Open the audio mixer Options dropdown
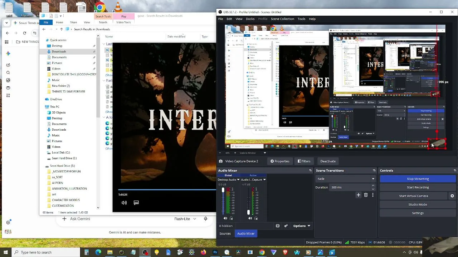This screenshot has width=458, height=257. pyautogui.click(x=302, y=226)
